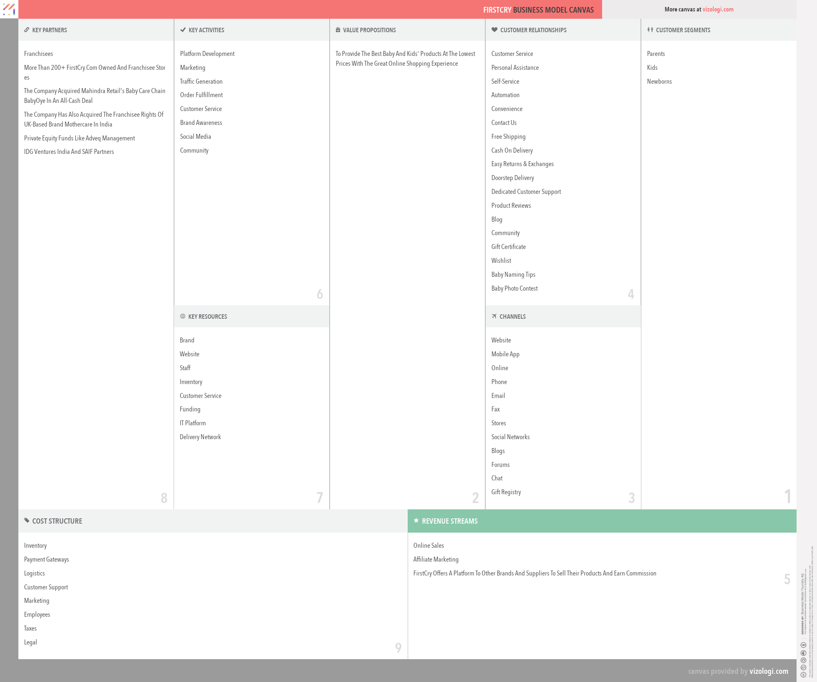Screen dimensions: 817x682
Task: Open the vizologi.com link in header
Action: pos(718,9)
